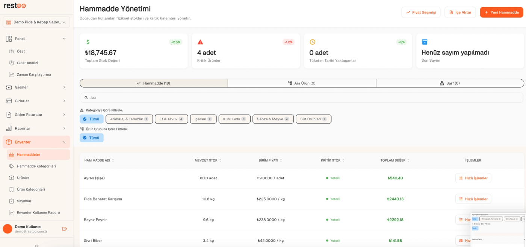The width and height of the screenshot is (526, 247).
Task: Open the Demo Pide & Kebap Salonu dropdown
Action: pyautogui.click(x=36, y=22)
